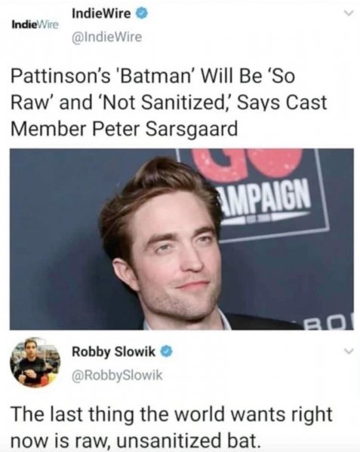360x452 pixels.
Task: Click Robby Slowik's verified checkmark badge
Action: [x=168, y=351]
